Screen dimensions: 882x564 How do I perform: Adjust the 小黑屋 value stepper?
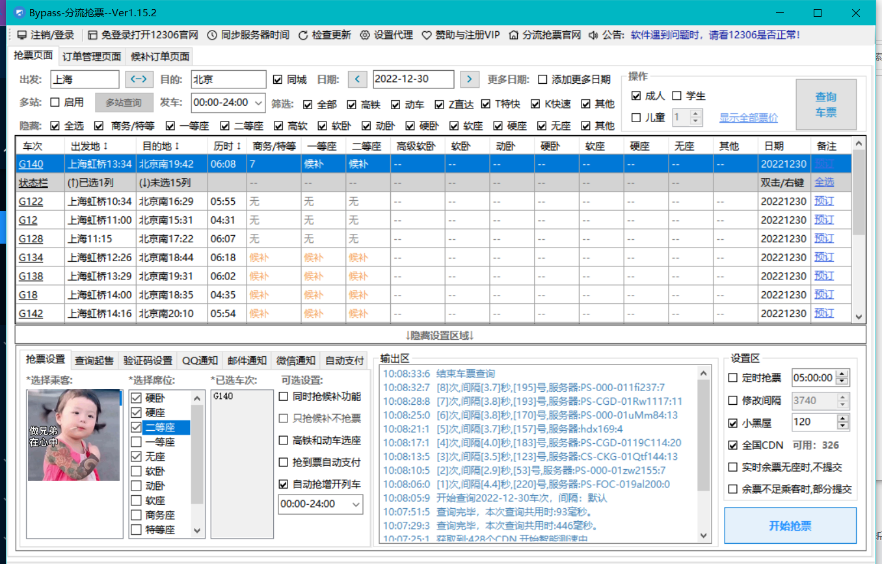coord(842,422)
